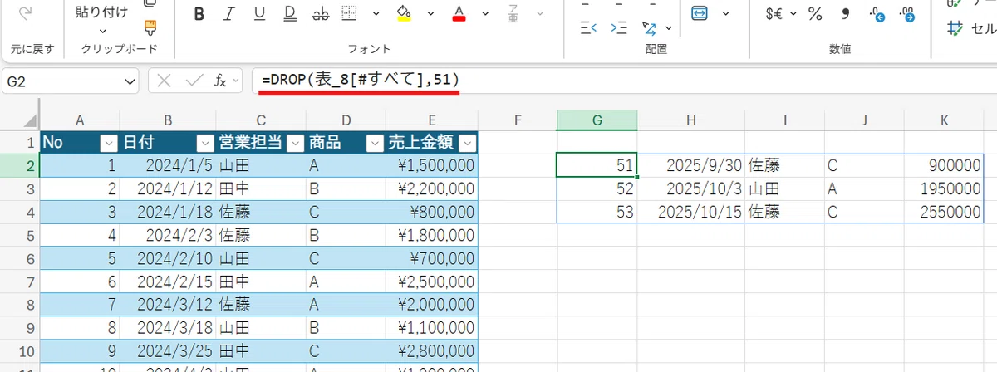Image resolution: width=997 pixels, height=372 pixels.
Task: Apply double underline formatting
Action: tap(290, 14)
